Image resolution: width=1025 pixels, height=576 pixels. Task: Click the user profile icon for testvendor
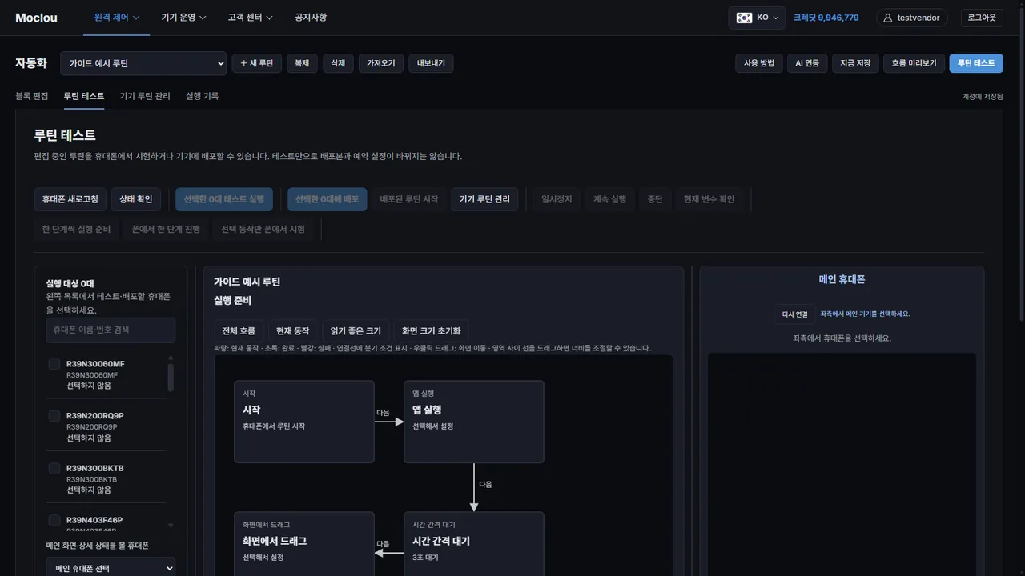pos(887,18)
